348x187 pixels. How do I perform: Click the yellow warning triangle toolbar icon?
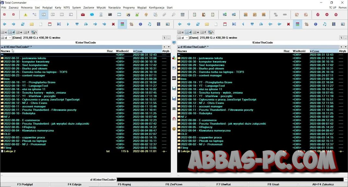point(25,15)
